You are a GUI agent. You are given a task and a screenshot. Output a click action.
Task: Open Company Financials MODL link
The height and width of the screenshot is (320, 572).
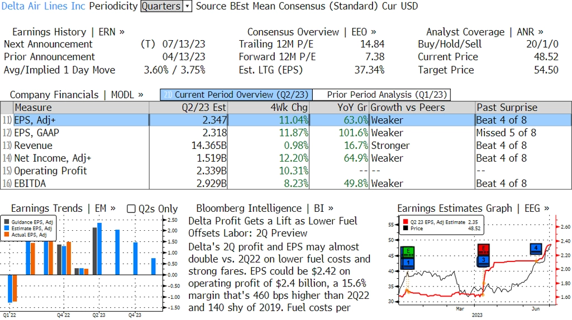[76, 95]
